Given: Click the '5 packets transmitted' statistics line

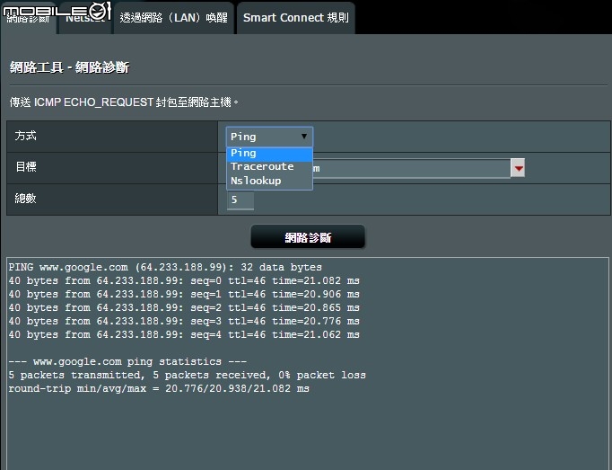Looking at the screenshot, I should pos(188,375).
